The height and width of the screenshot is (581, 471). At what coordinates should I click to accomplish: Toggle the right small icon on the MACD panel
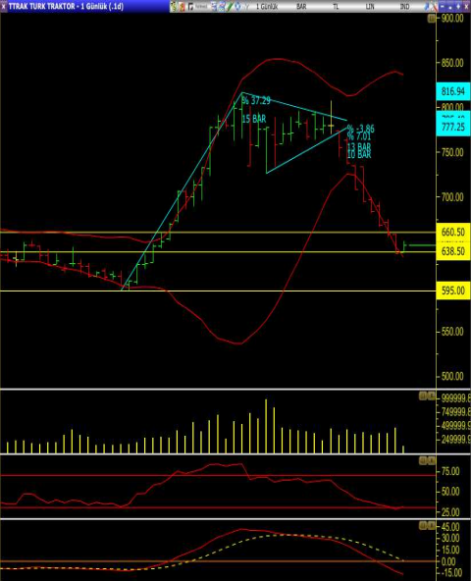tap(432, 525)
